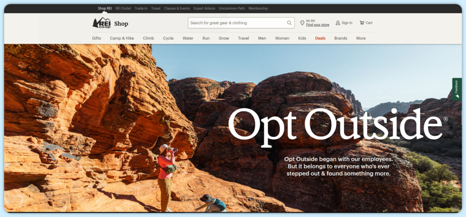Open the Cart link
The height and width of the screenshot is (217, 466).
point(369,23)
